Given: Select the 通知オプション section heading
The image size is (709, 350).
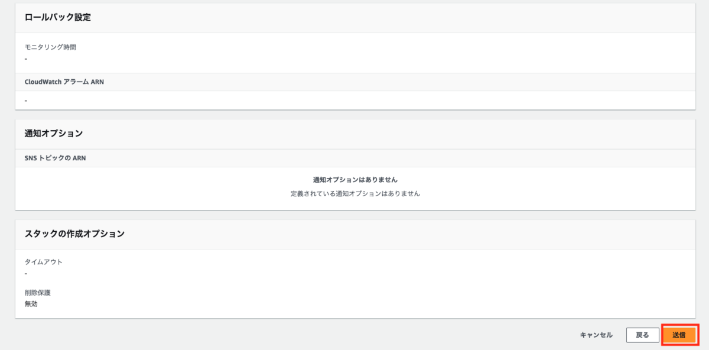Looking at the screenshot, I should [53, 134].
